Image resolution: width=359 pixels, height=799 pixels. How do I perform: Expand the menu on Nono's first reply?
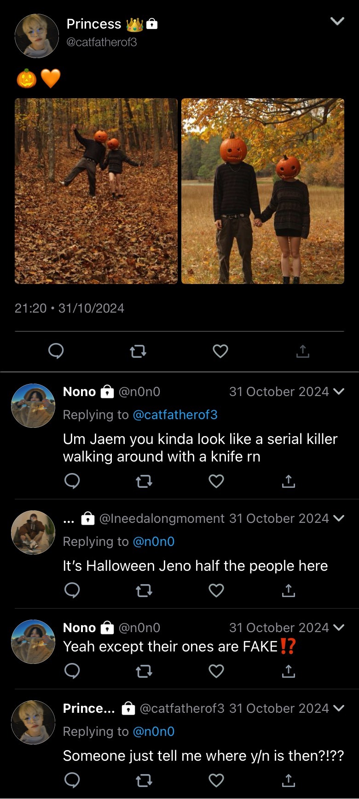pyautogui.click(x=338, y=392)
